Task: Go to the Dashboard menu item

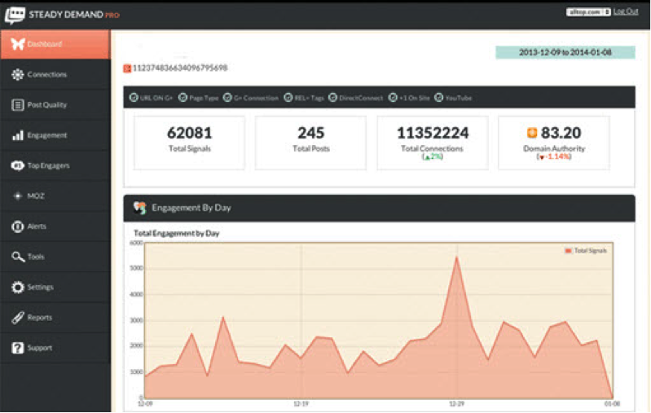Action: [55, 44]
